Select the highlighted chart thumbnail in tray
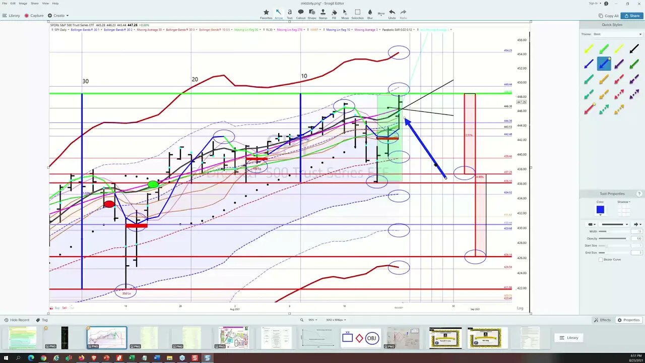Viewport: 645px width, 363px height. point(107,338)
